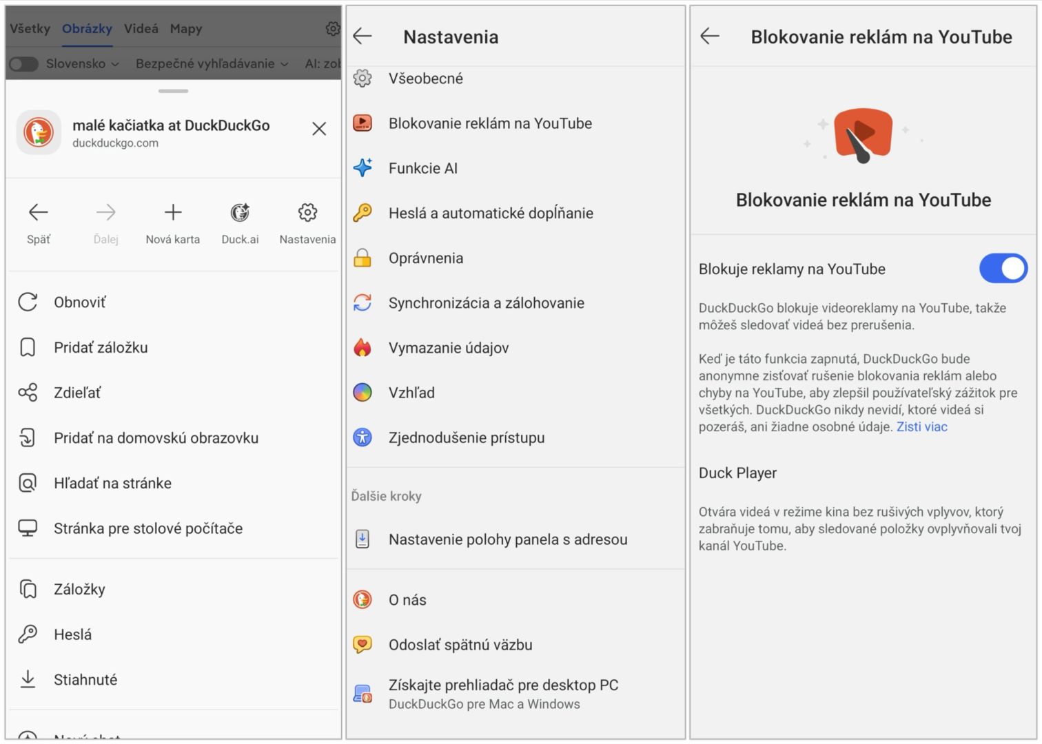
Task: Go back from Blokovanie reklám na YouTube screen
Action: click(710, 37)
